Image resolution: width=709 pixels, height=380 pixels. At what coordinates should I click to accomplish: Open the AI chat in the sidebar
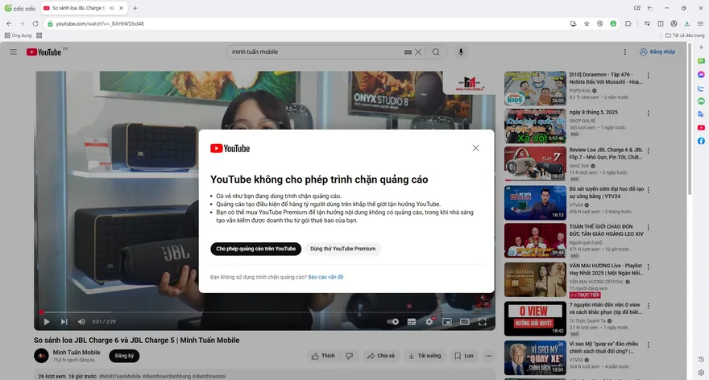pyautogui.click(x=701, y=61)
